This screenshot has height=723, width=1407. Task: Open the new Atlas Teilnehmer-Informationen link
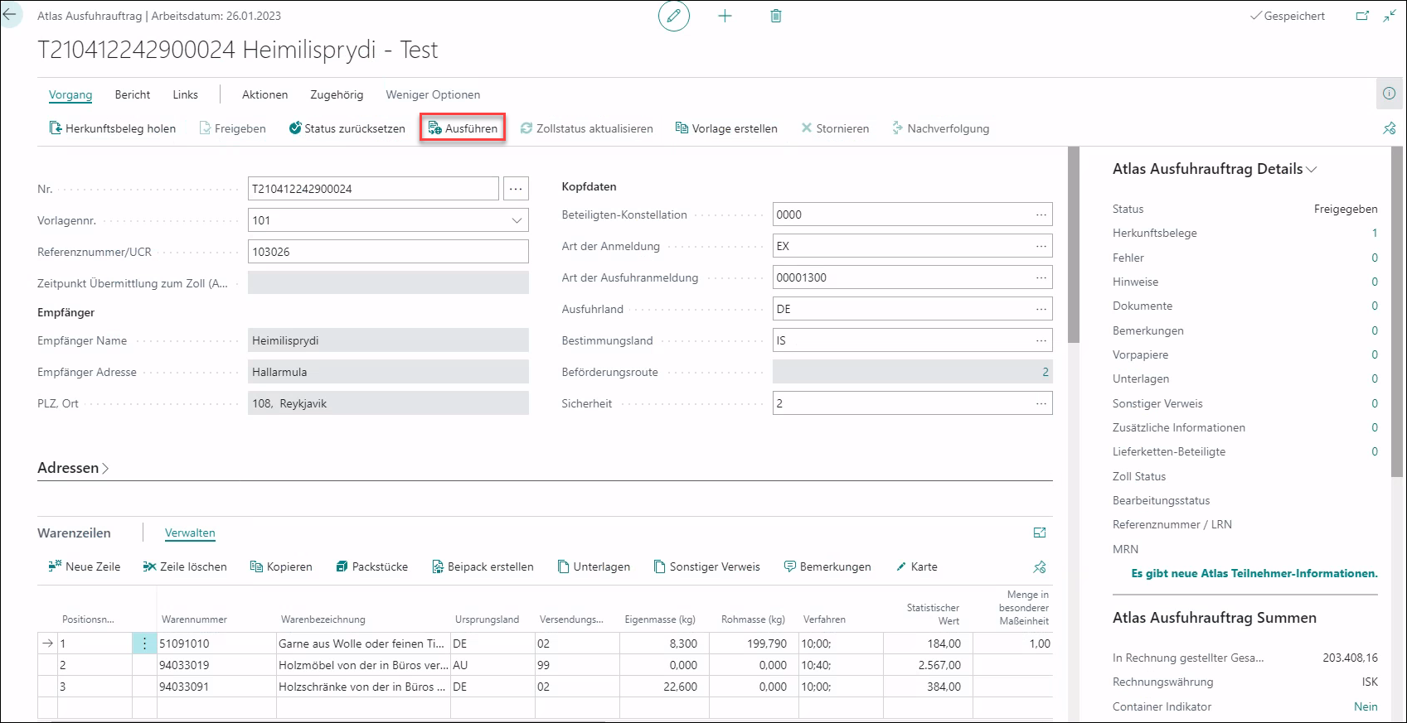click(x=1254, y=573)
